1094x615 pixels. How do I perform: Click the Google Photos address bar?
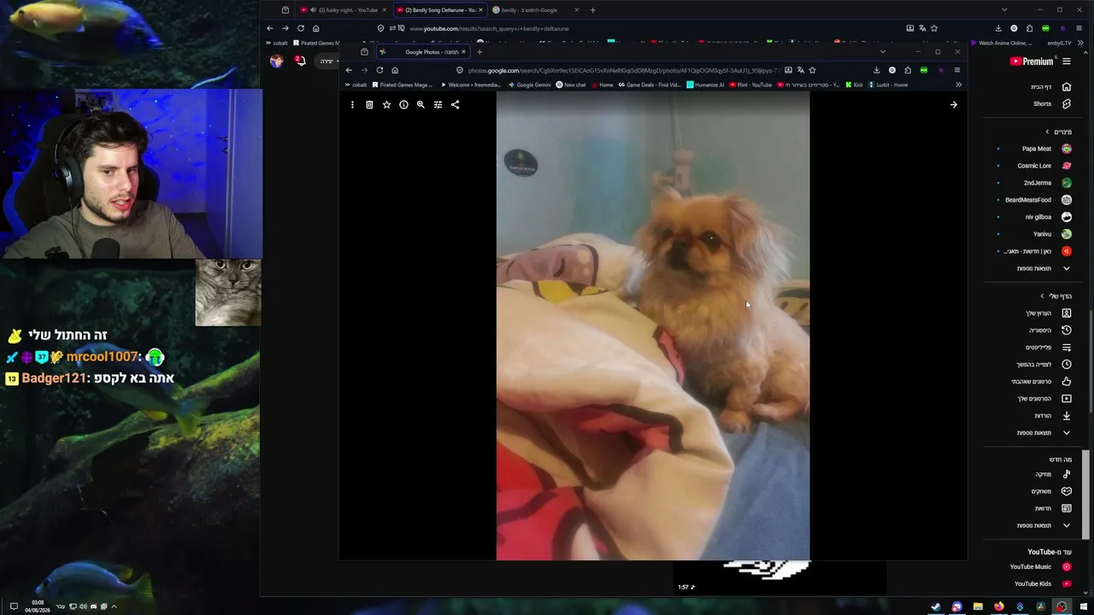(x=622, y=70)
